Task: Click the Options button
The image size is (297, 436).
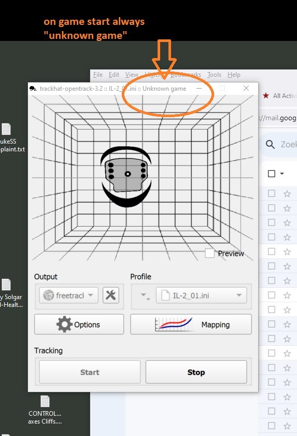Action: 79,324
